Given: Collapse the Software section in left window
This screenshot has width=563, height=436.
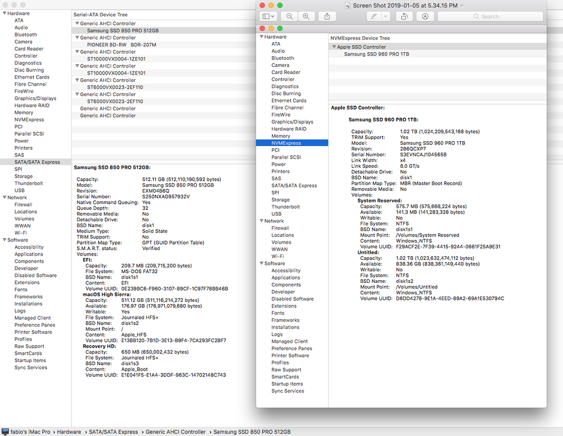Looking at the screenshot, I should 5,240.
